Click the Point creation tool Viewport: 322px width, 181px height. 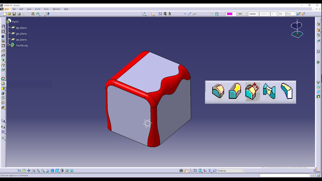coord(185,14)
